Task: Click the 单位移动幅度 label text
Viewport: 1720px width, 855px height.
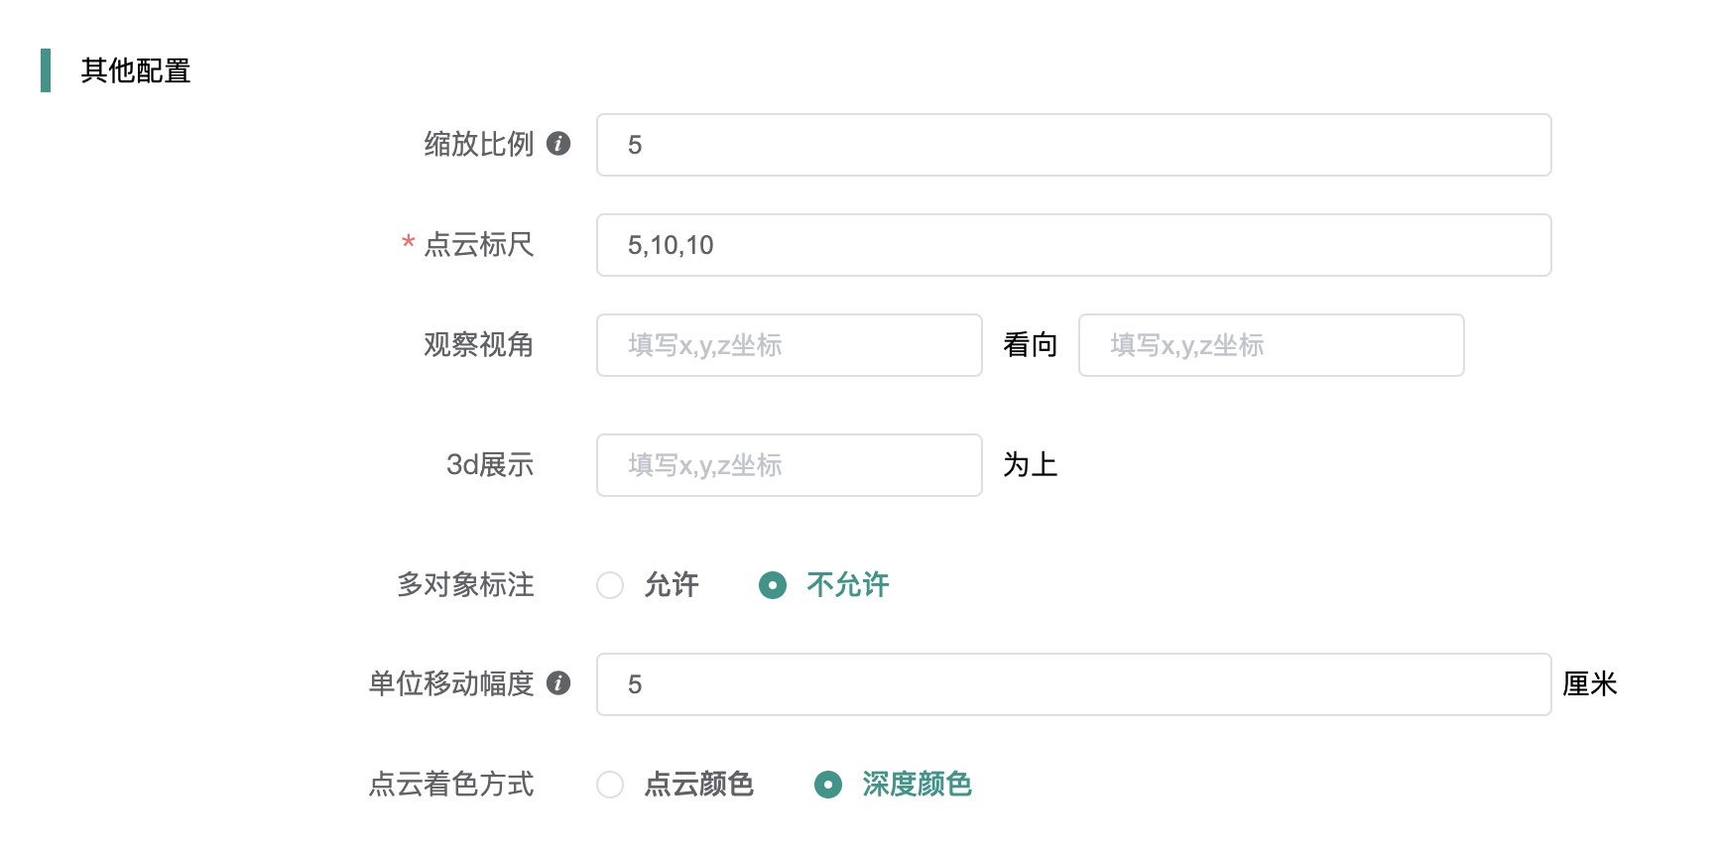Action: (x=451, y=684)
